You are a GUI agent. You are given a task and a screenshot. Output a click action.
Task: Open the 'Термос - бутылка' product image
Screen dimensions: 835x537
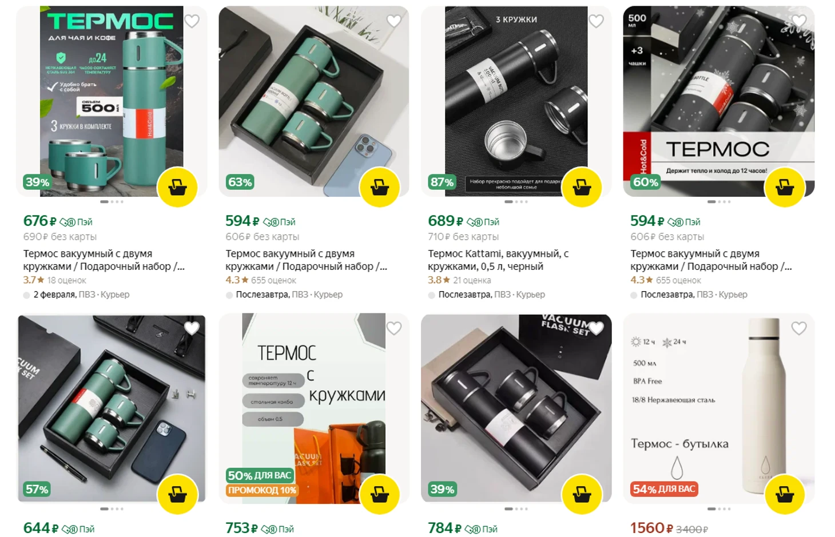[719, 408]
